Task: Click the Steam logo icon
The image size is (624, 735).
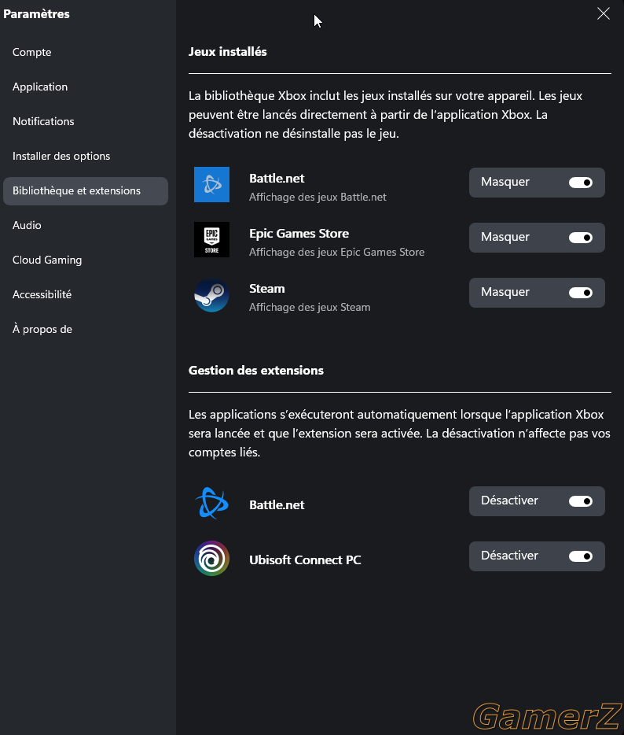Action: pos(211,295)
